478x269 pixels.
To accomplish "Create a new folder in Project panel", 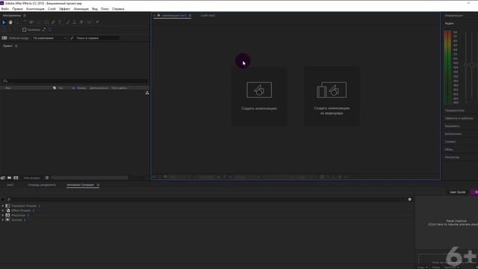I will coord(10,178).
